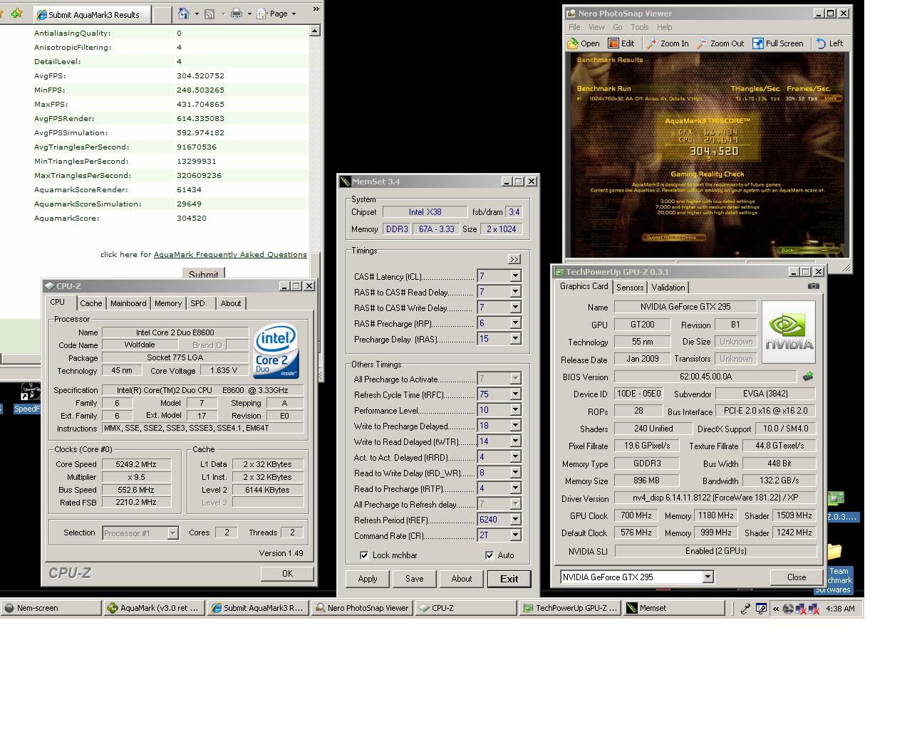Viewport: 912px width, 729px height.
Task: Click the Add to Favorites star icon
Action: [x=17, y=14]
